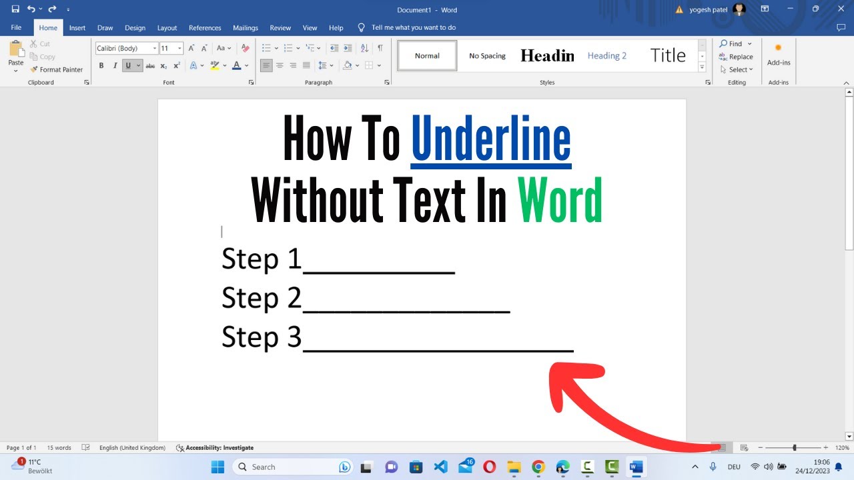Viewport: 854px width, 480px height.
Task: Open the Review tab
Action: [x=280, y=27]
